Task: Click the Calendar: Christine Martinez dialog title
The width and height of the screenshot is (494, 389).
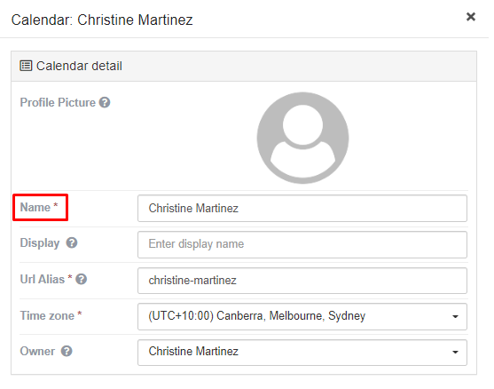Action: 102,20
